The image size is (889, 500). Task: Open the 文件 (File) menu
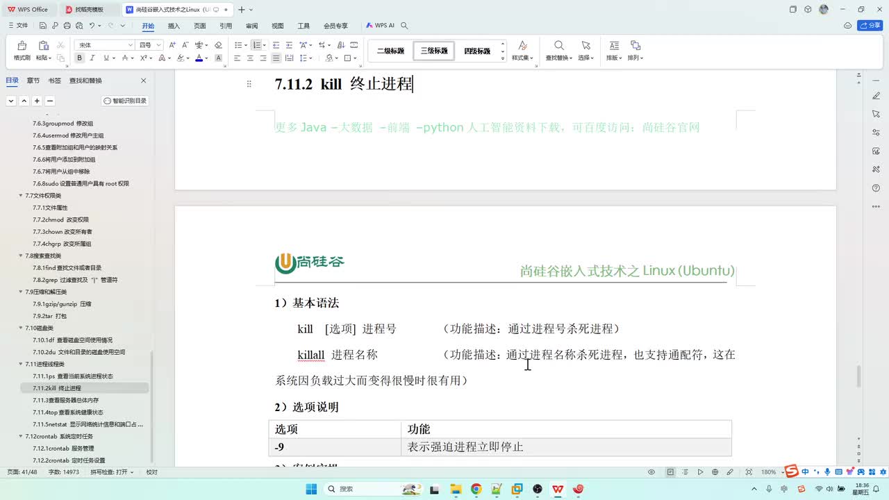18,26
